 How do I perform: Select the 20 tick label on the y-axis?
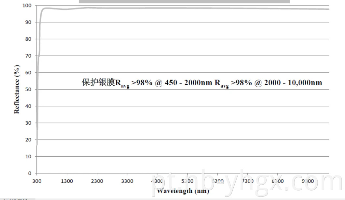[29, 140]
